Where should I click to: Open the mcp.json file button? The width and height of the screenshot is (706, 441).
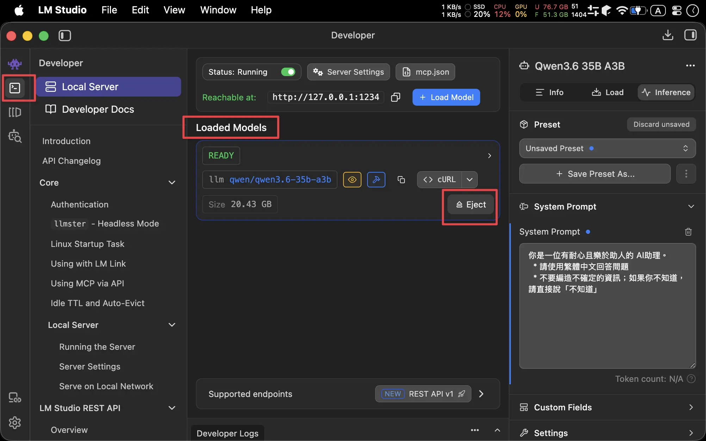tap(425, 72)
